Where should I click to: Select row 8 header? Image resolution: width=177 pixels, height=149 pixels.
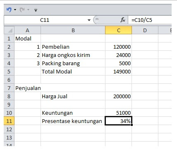point(9,96)
